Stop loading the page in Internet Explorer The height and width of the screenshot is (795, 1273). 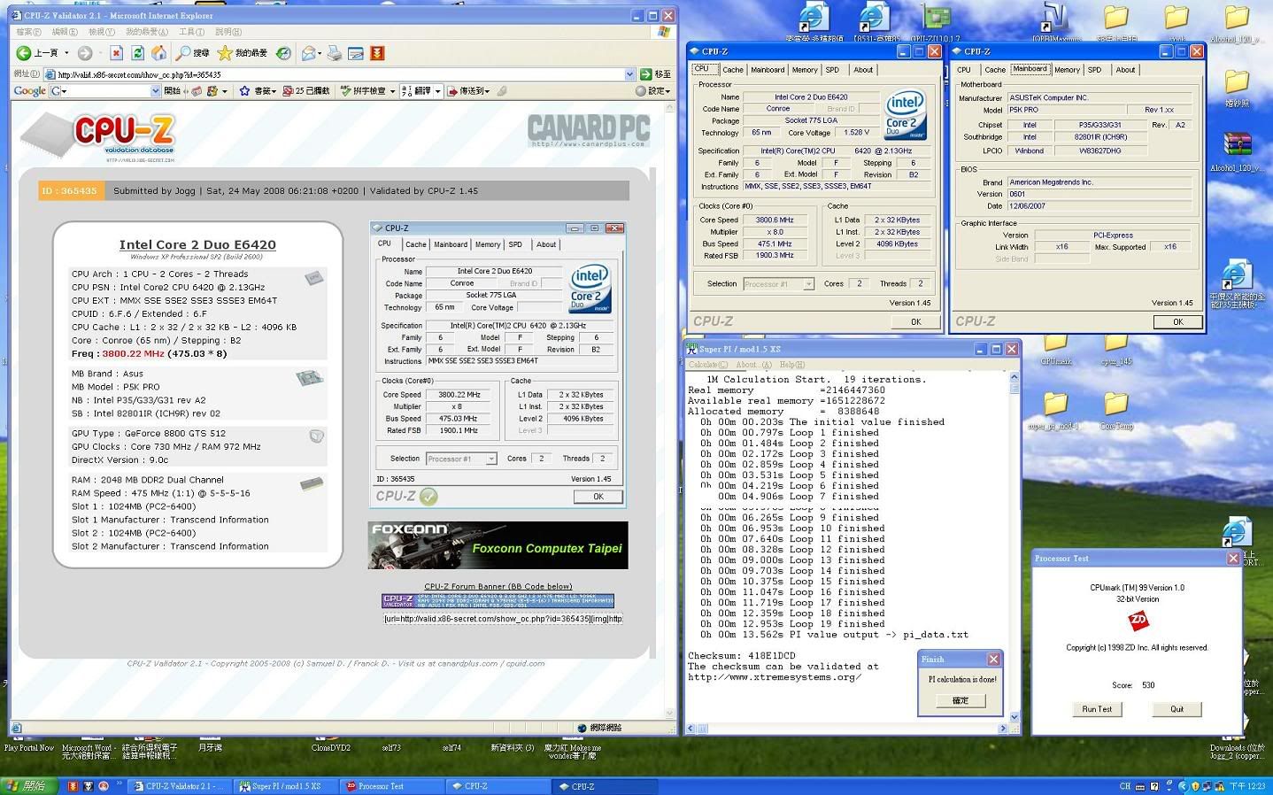click(x=116, y=53)
